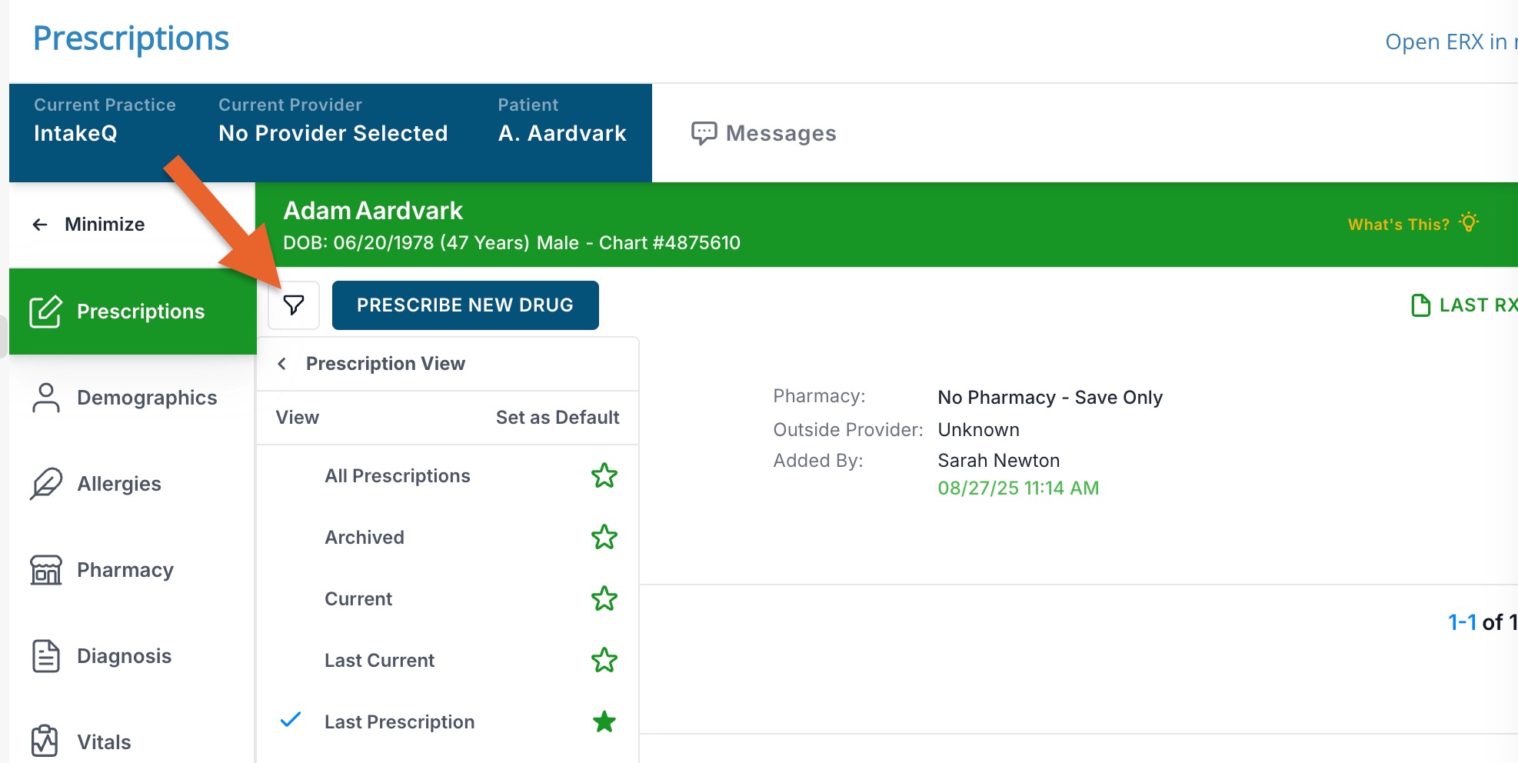Image resolution: width=1518 pixels, height=763 pixels.
Task: Minimize the sidebar using the arrow
Action: click(40, 225)
